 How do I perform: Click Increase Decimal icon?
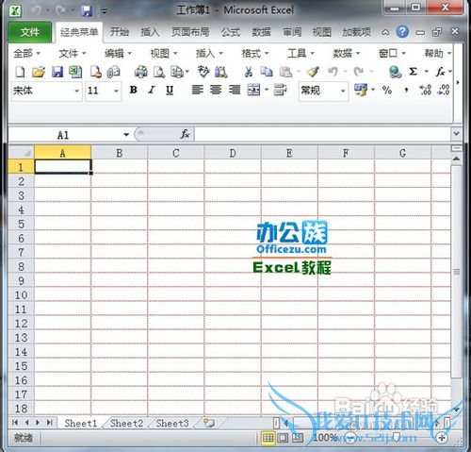[426, 90]
